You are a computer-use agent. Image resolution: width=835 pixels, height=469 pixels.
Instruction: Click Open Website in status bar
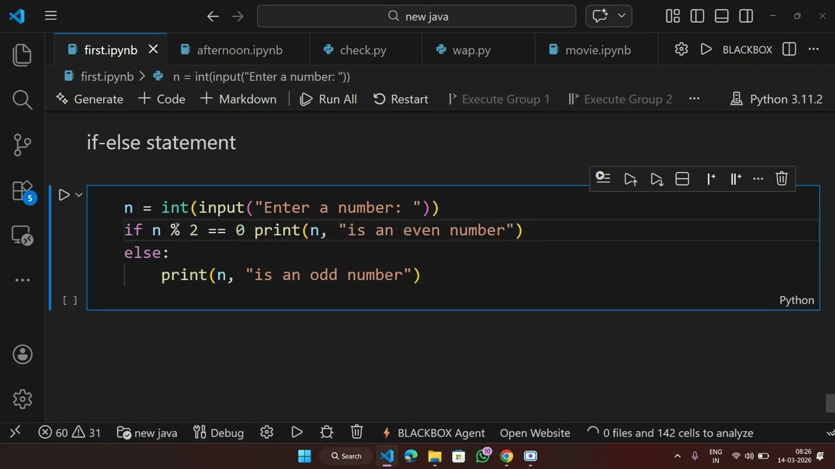tap(535, 433)
